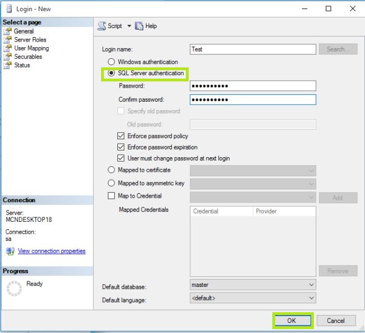Click the Server Roles page icon
This screenshot has width=365, height=333.
pyautogui.click(x=7, y=40)
